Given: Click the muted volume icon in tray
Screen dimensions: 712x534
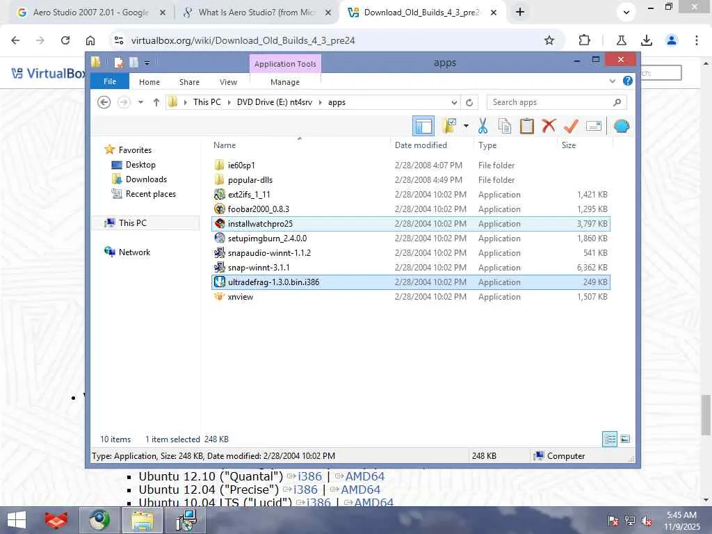Looking at the screenshot, I should click(x=647, y=520).
